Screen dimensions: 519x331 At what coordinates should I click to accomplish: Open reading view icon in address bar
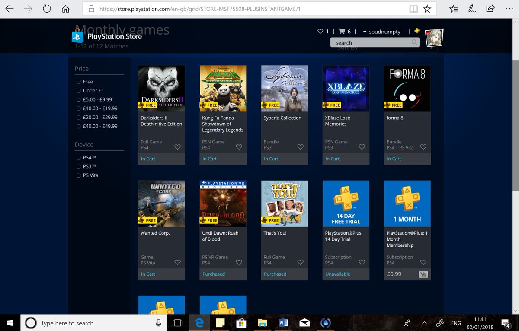point(413,9)
